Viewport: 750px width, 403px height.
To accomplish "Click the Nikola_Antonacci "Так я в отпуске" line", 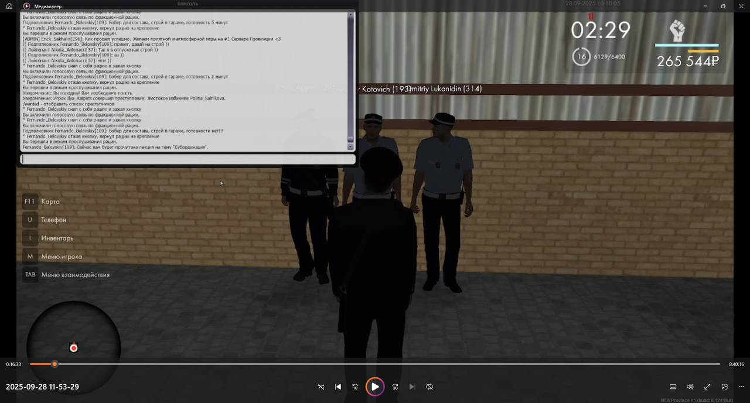I will (90, 50).
